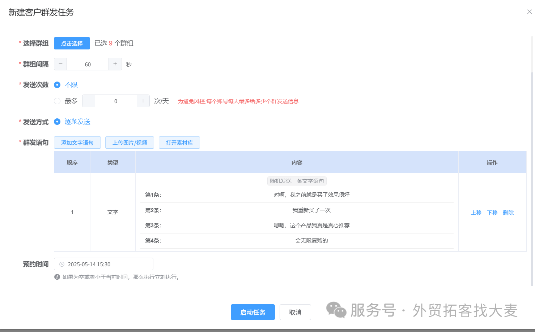The width and height of the screenshot is (535, 332).
Task: Click the 第4条 label
Action: [153, 240]
